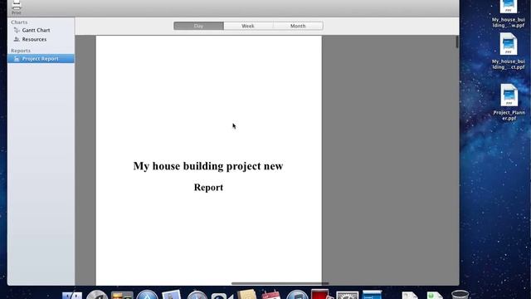Image resolution: width=531 pixels, height=299 pixels.
Task: Click the Gantt Chart sidebar icon
Action: click(17, 30)
